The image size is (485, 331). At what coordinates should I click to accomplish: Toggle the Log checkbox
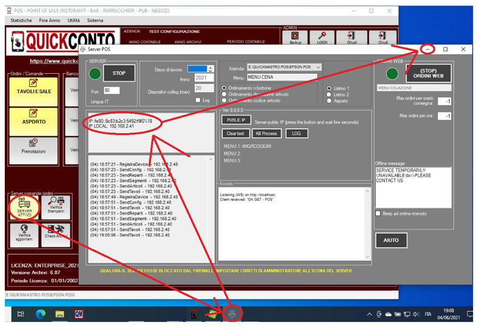[198, 100]
